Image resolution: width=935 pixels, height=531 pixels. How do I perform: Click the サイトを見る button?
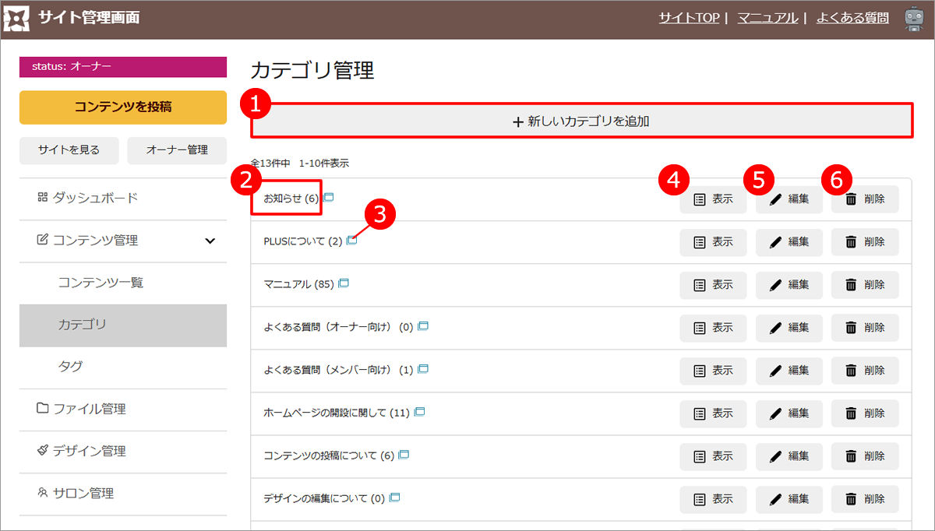(69, 150)
